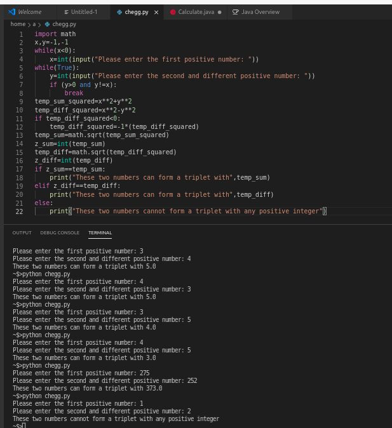Screen dimensions: 392x428
Task: Close the chegg.py editor tab
Action: pos(156,12)
